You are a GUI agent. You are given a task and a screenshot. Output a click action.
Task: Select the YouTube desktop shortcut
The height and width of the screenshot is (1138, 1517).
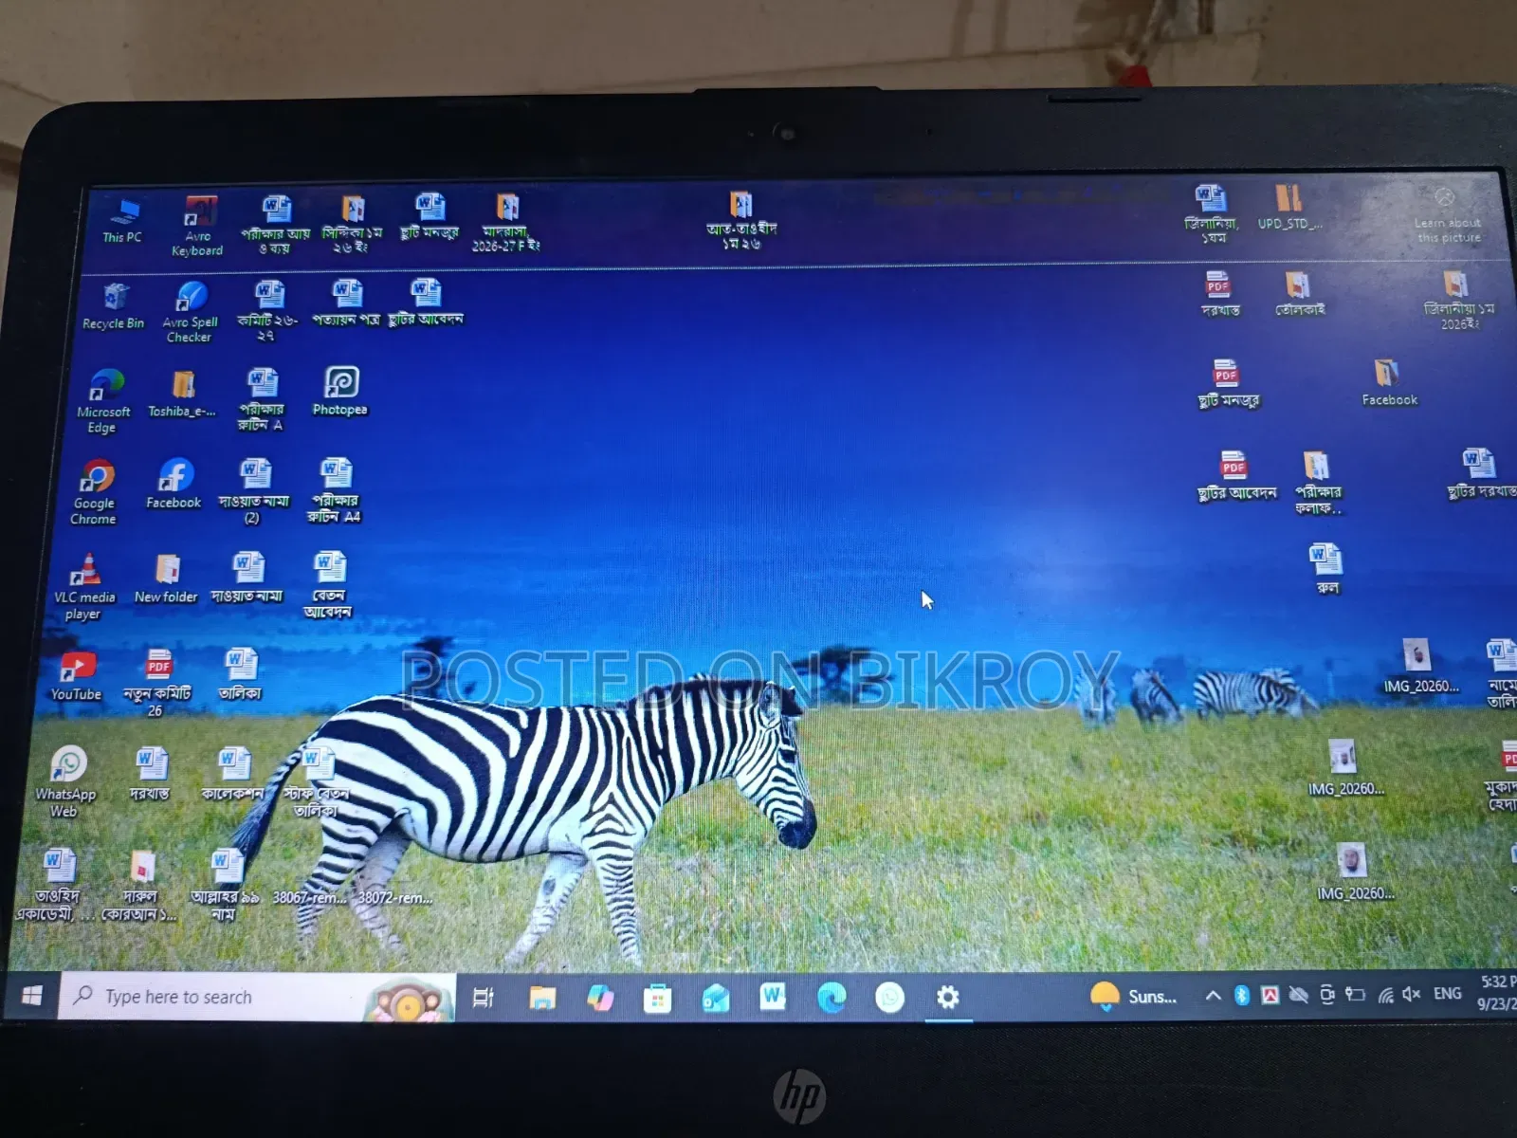coord(76,676)
